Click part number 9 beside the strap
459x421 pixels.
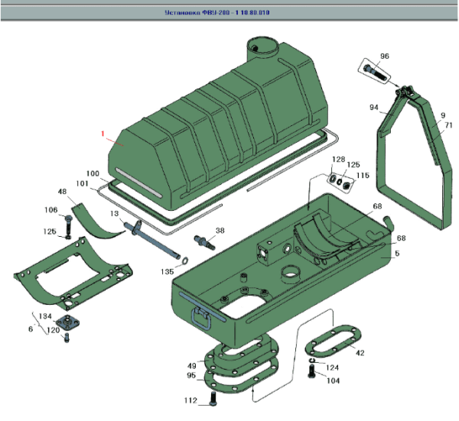[442, 115]
